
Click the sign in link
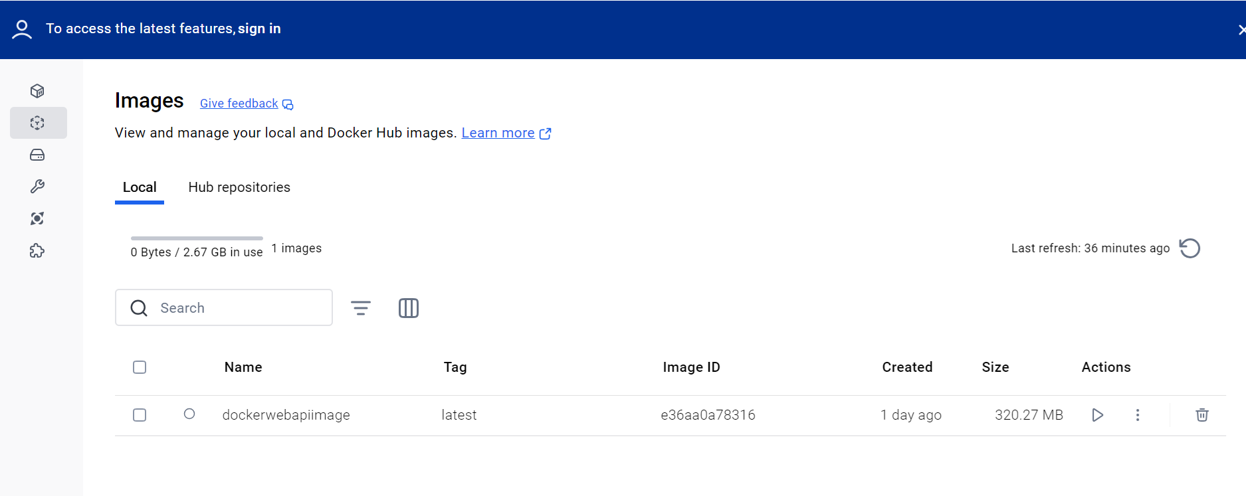click(259, 29)
